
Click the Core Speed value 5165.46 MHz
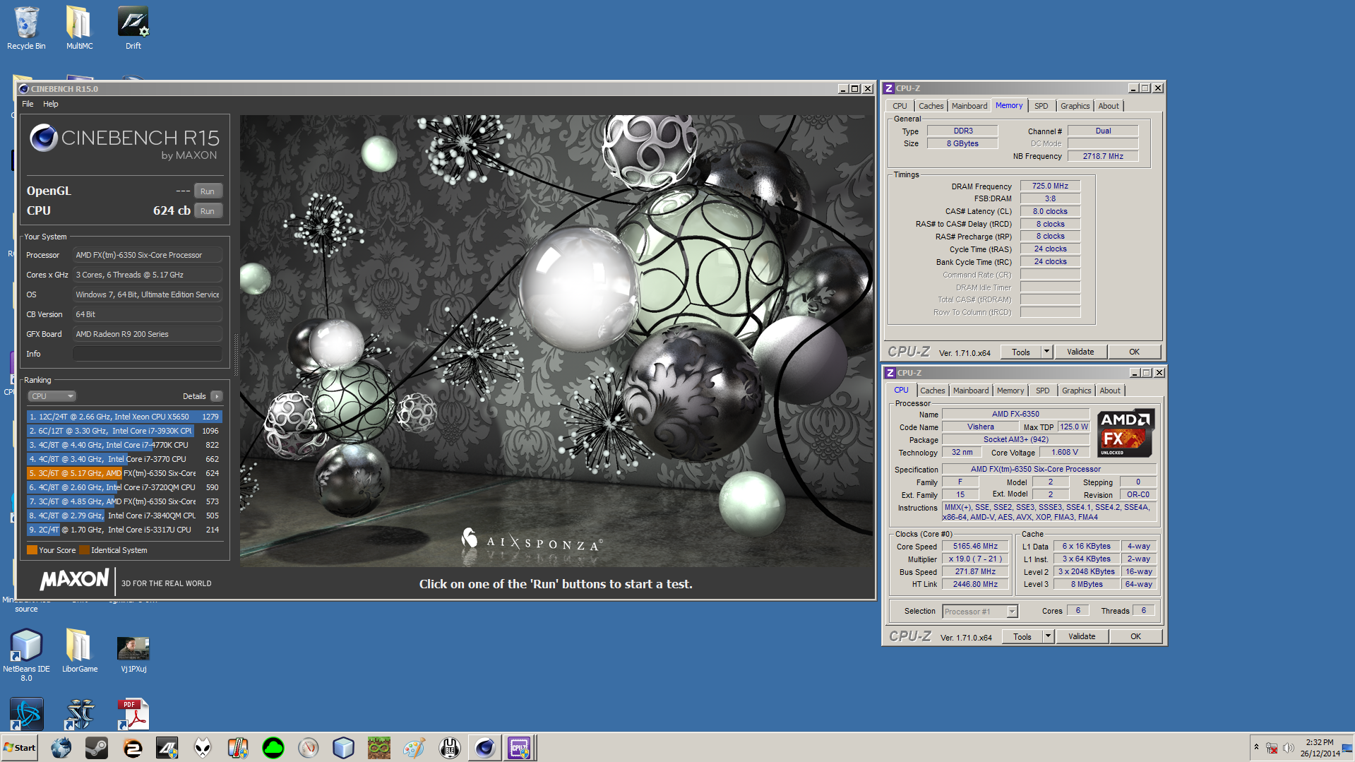point(975,546)
